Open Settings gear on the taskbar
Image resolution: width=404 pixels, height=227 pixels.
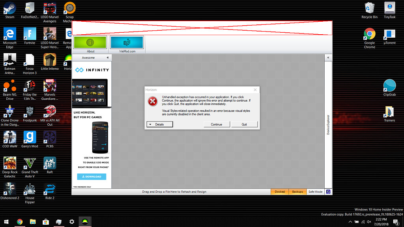pyautogui.click(x=72, y=221)
